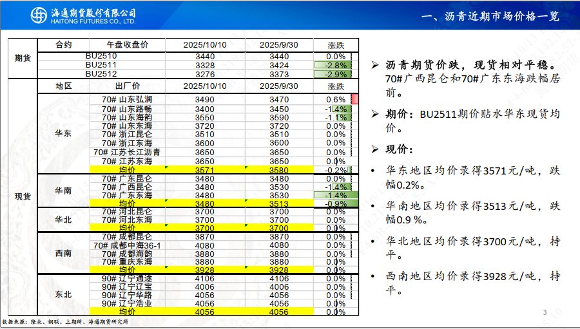Image resolution: width=580 pixels, height=329 pixels.
Task: Click the BU2510 contract cell
Action: 101,57
